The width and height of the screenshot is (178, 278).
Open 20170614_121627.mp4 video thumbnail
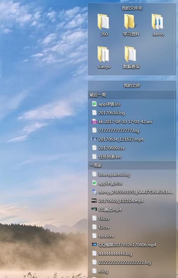pyautogui.click(x=94, y=139)
